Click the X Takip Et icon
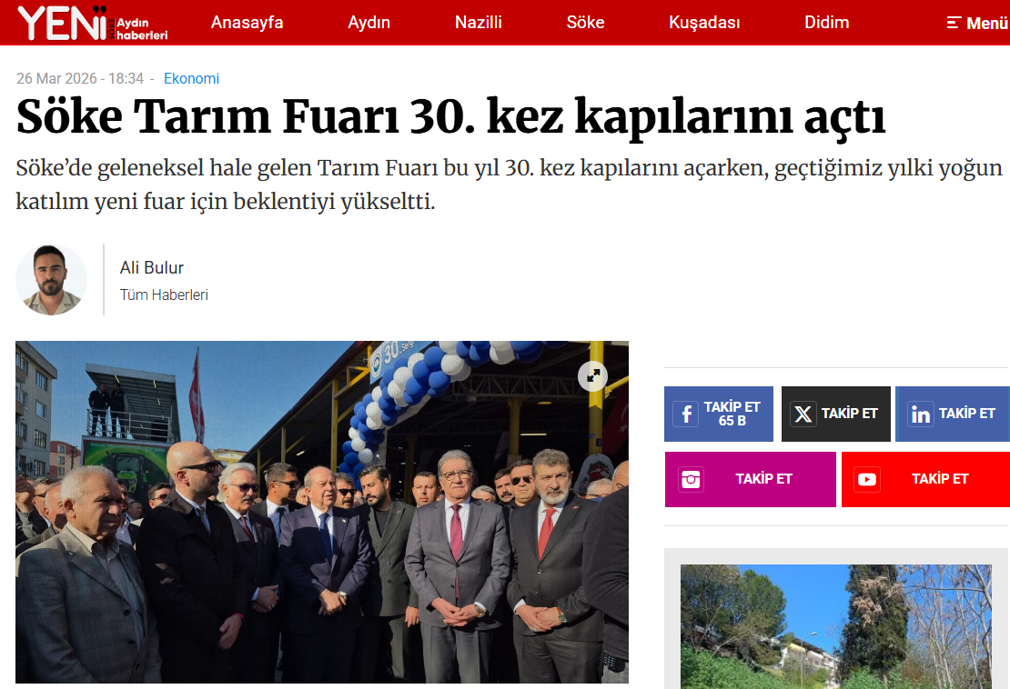Viewport: 1010px width, 689px height. click(x=803, y=414)
